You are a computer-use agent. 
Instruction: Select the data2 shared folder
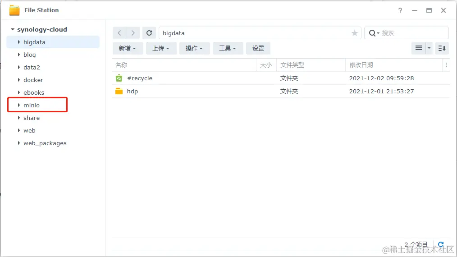point(32,67)
